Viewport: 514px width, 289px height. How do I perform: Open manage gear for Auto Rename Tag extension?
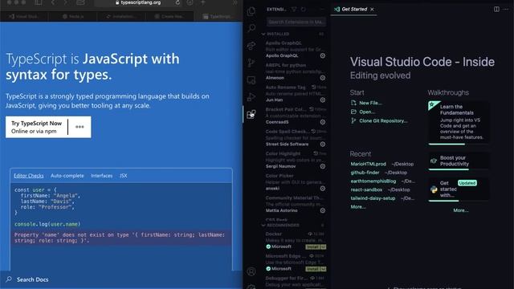[x=323, y=100]
